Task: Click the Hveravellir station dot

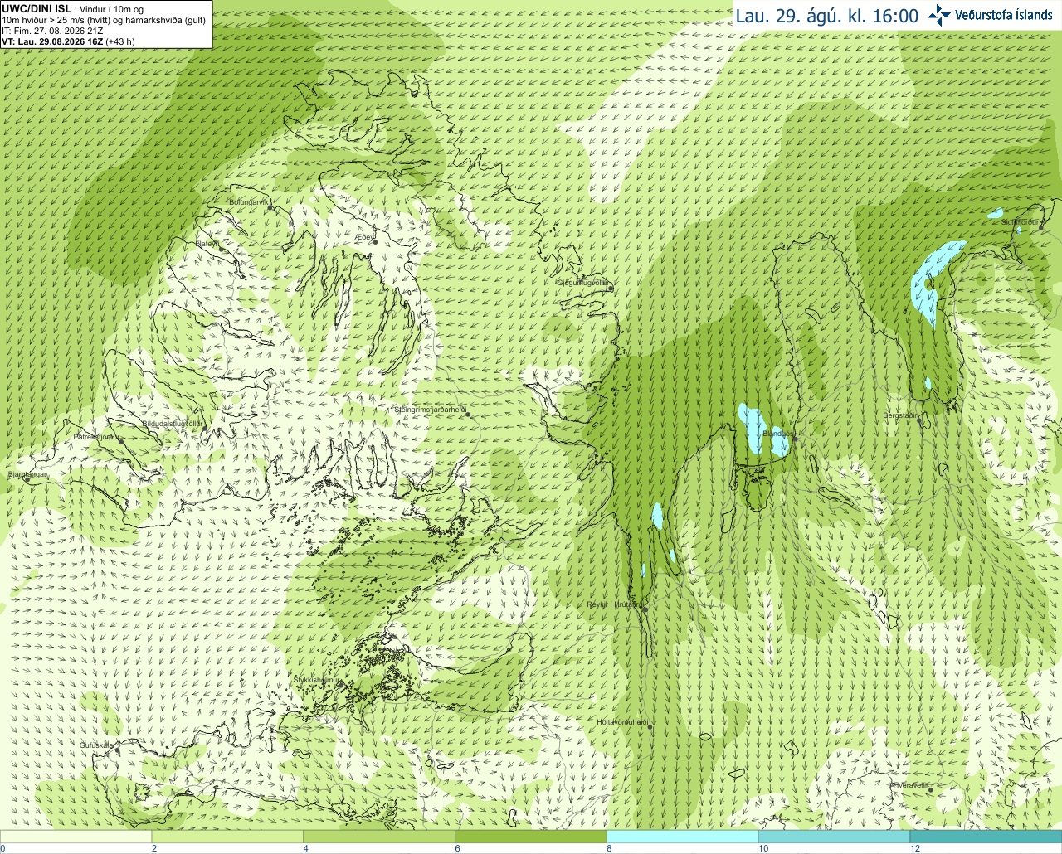Action: [931, 790]
